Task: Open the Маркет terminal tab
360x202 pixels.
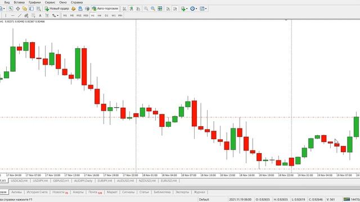Action: point(112,192)
